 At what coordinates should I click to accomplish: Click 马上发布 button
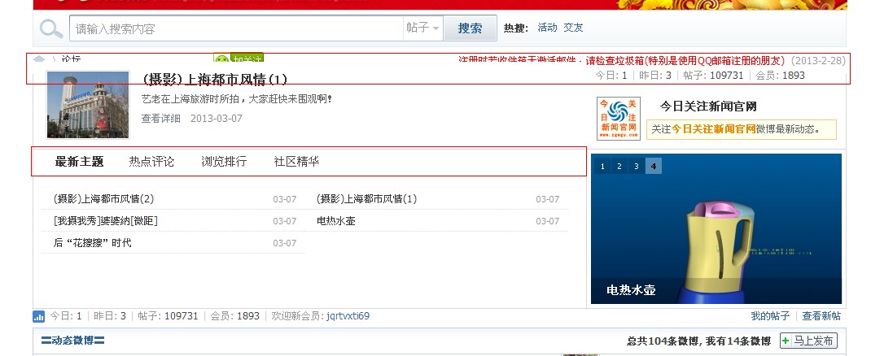click(x=808, y=341)
